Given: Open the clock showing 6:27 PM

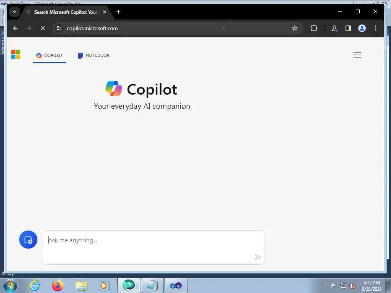Looking at the screenshot, I should pos(372,286).
